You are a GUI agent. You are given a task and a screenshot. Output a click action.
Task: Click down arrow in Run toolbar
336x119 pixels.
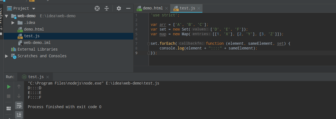click(x=19, y=96)
